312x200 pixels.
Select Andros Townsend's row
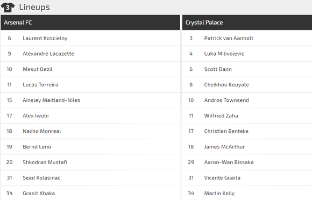click(247, 100)
